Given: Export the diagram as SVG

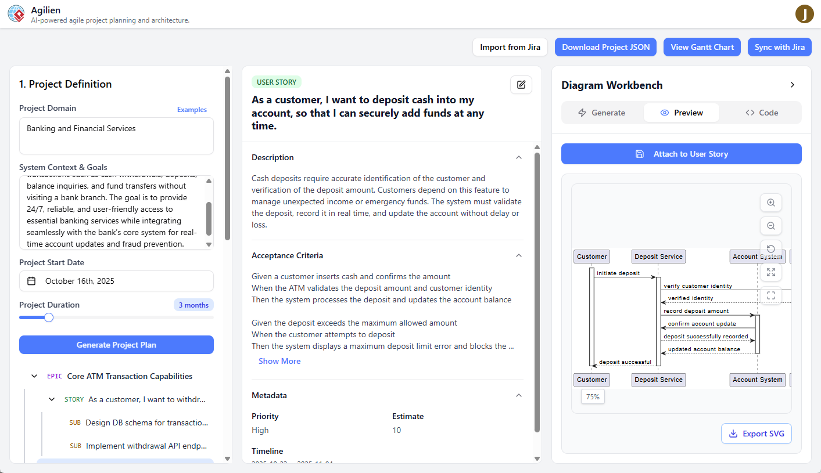Looking at the screenshot, I should point(756,433).
